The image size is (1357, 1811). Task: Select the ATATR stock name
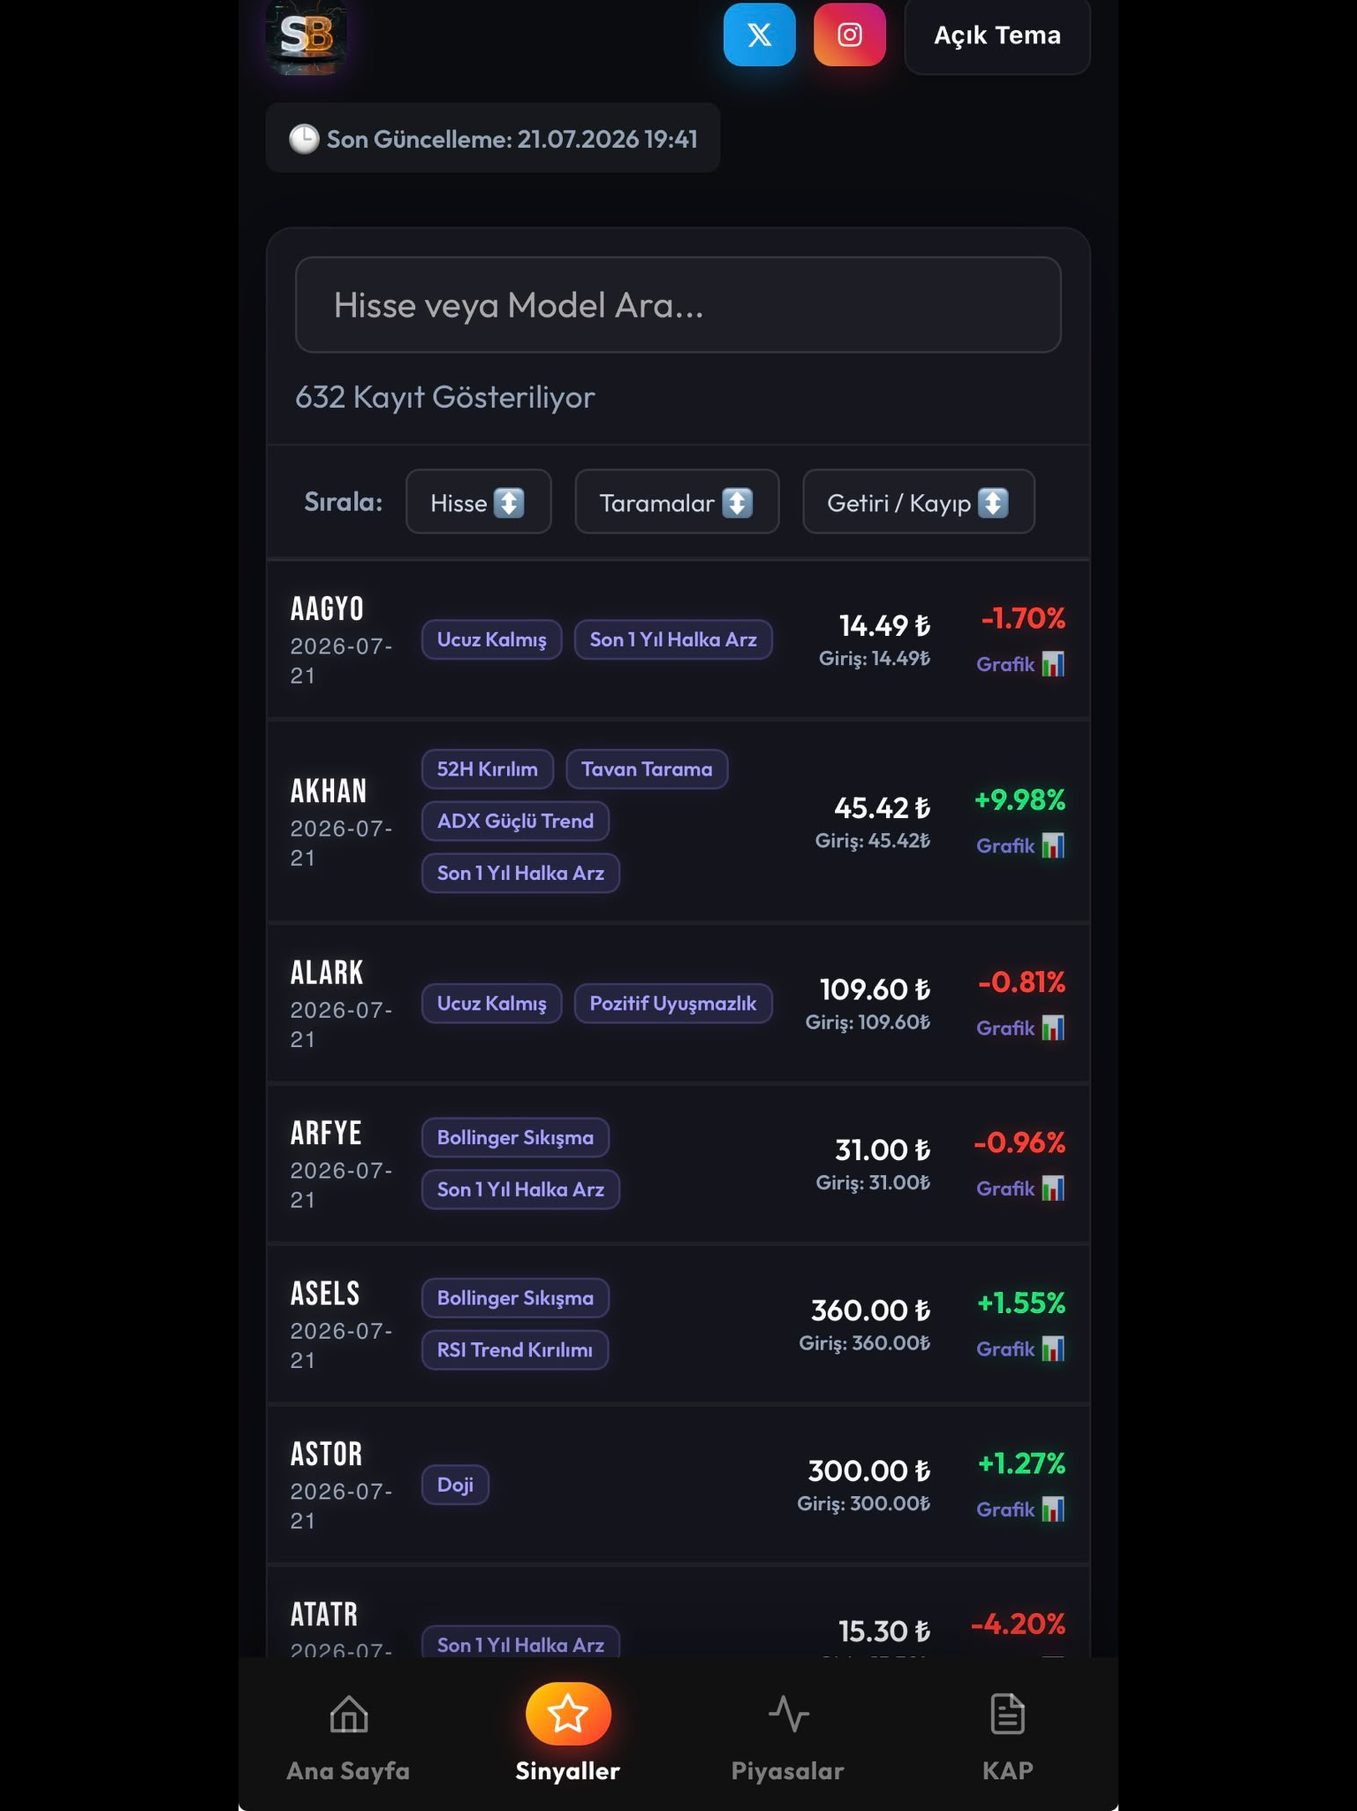pos(324,1615)
